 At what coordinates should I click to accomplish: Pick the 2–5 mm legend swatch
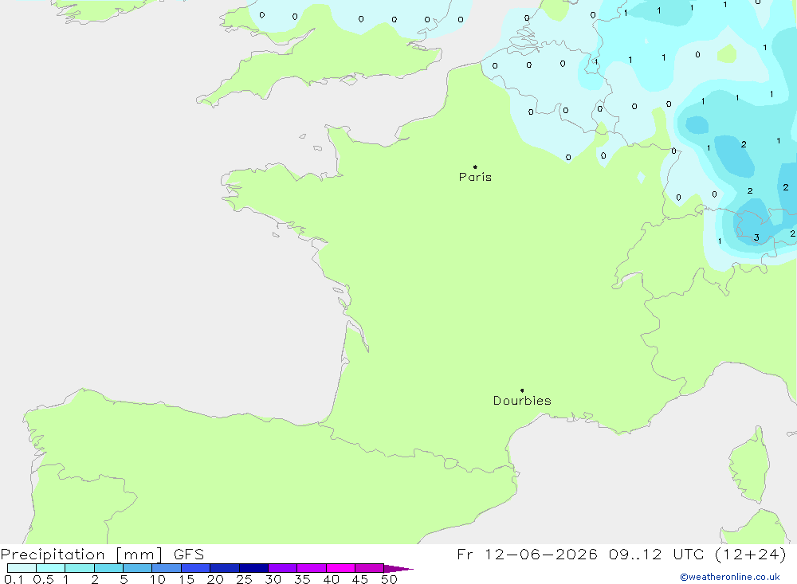108,568
